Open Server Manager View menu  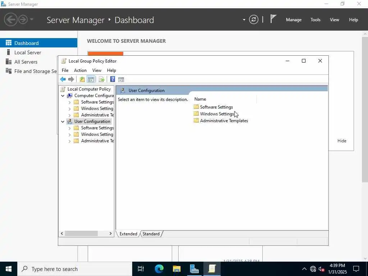[x=335, y=20]
